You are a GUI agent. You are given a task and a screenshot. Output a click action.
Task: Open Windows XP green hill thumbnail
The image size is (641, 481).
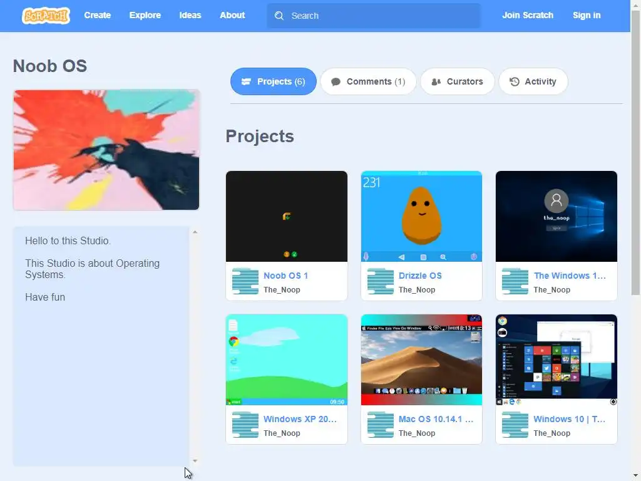287,359
